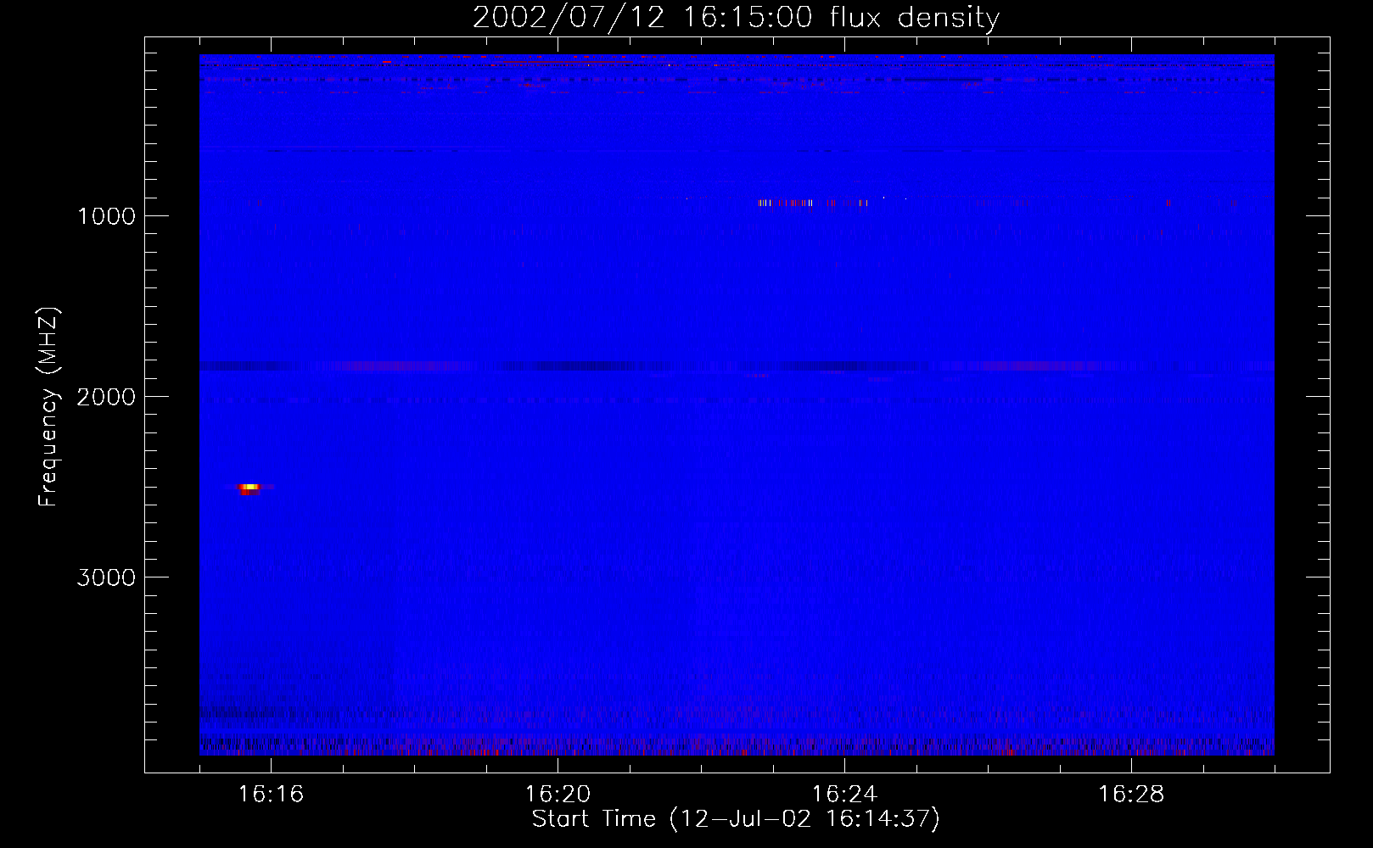Click the 2000 frequency tick label
The height and width of the screenshot is (848, 1373).
coord(106,397)
